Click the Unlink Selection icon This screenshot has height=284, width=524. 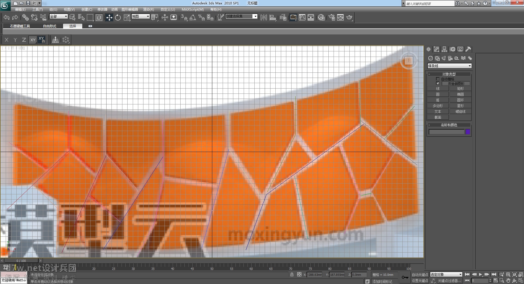pos(34,17)
